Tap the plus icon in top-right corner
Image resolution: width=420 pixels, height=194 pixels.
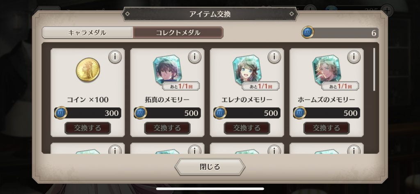[387, 11]
